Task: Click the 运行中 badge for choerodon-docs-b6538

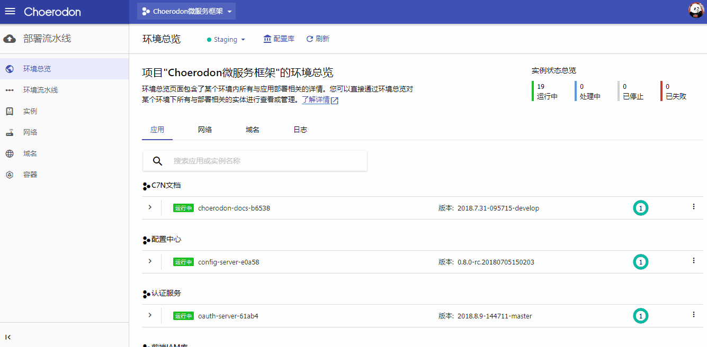Action: point(183,208)
